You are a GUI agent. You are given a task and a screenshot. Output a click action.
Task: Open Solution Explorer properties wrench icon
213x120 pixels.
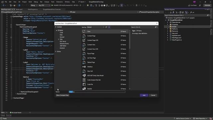pyautogui.click(x=191, y=12)
